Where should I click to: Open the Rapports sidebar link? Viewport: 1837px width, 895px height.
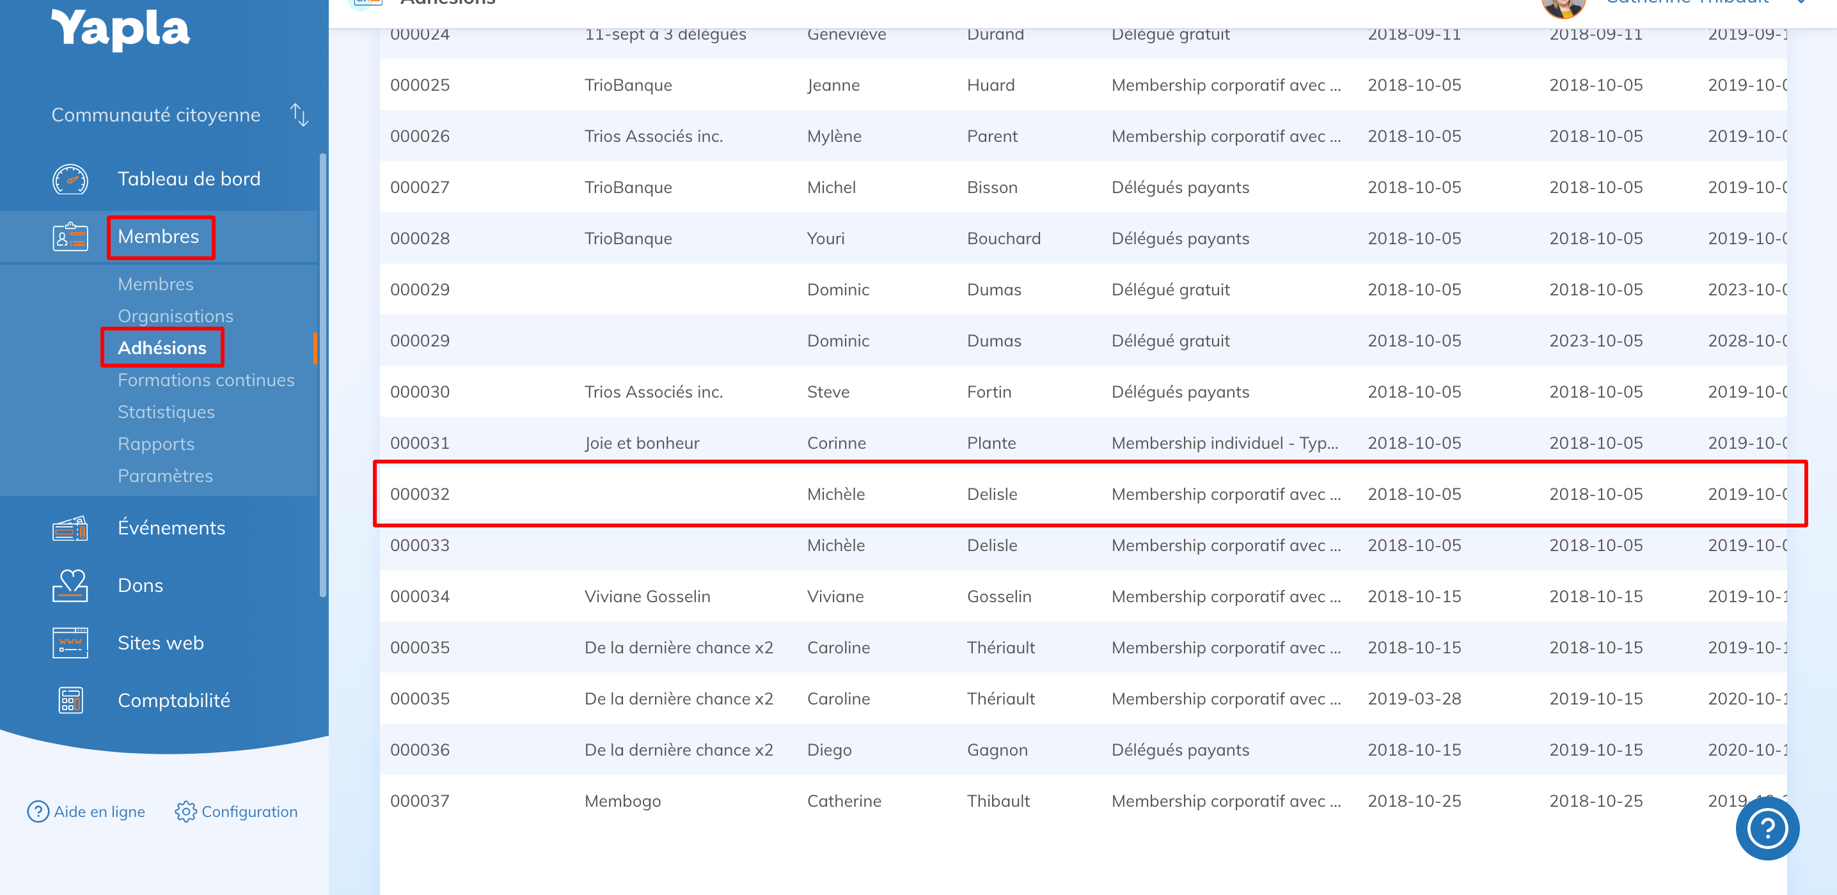pyautogui.click(x=156, y=444)
